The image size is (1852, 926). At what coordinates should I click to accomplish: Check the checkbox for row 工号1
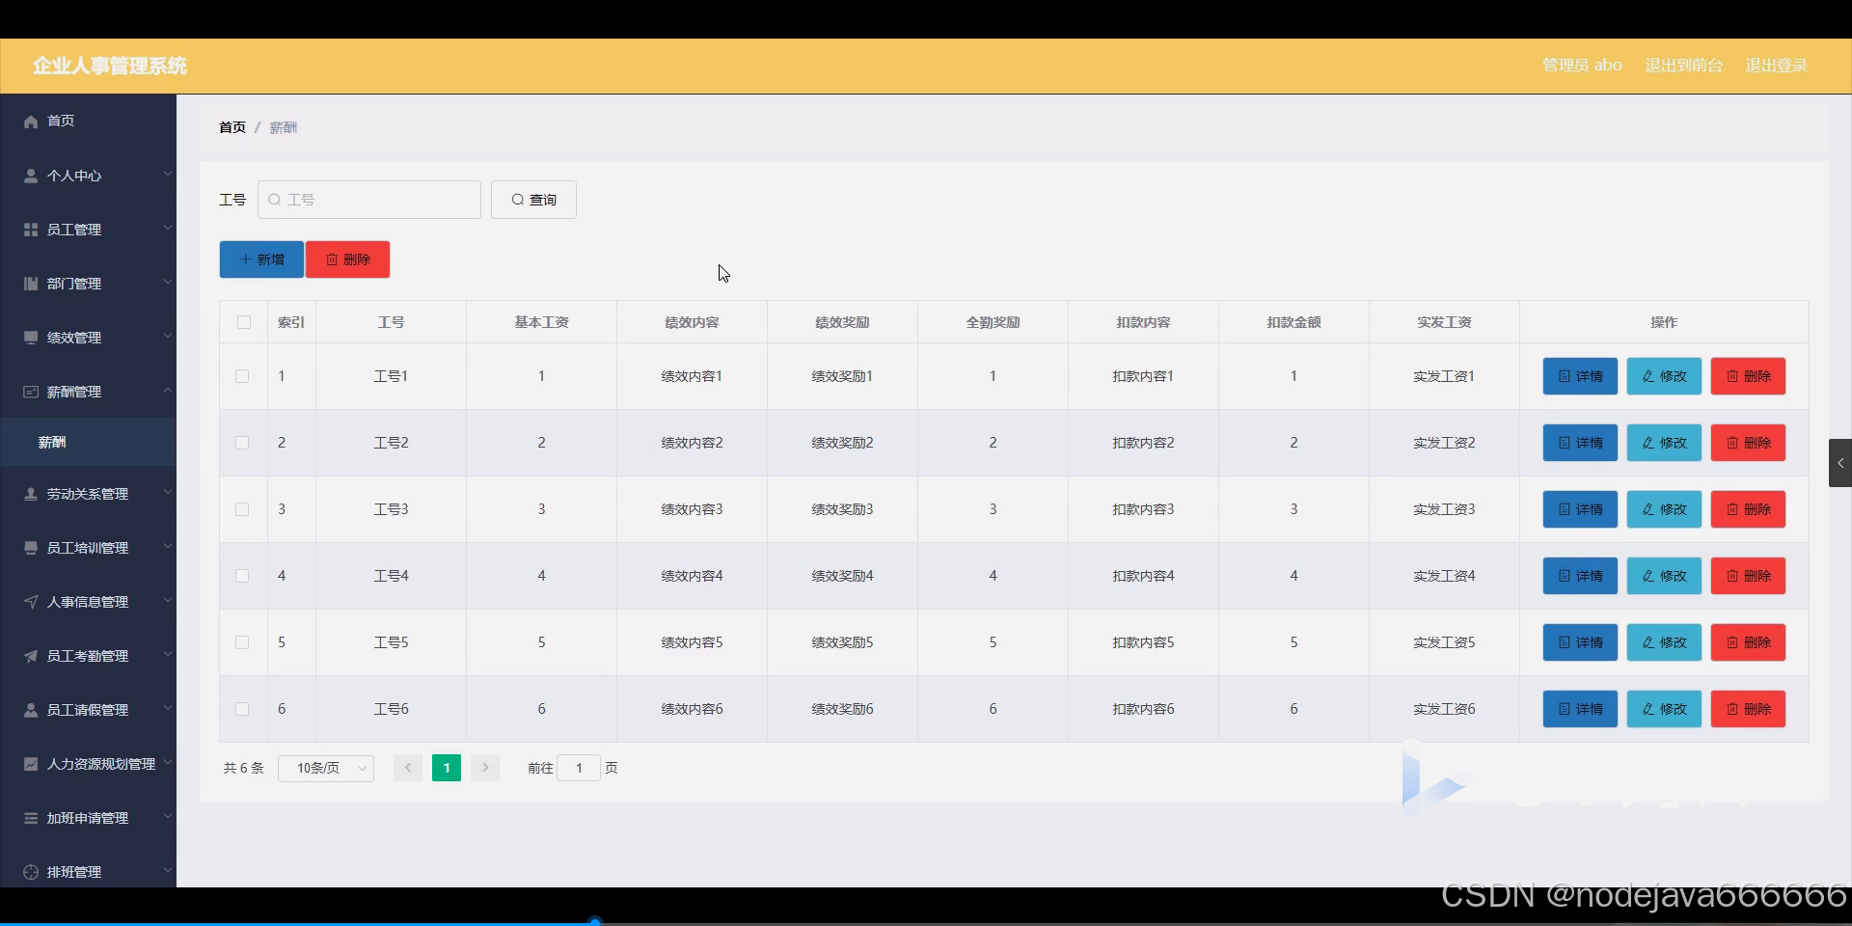242,376
